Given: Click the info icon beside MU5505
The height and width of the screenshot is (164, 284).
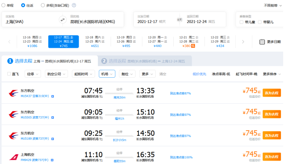Looking at the screenshot, I should point(53,117).
